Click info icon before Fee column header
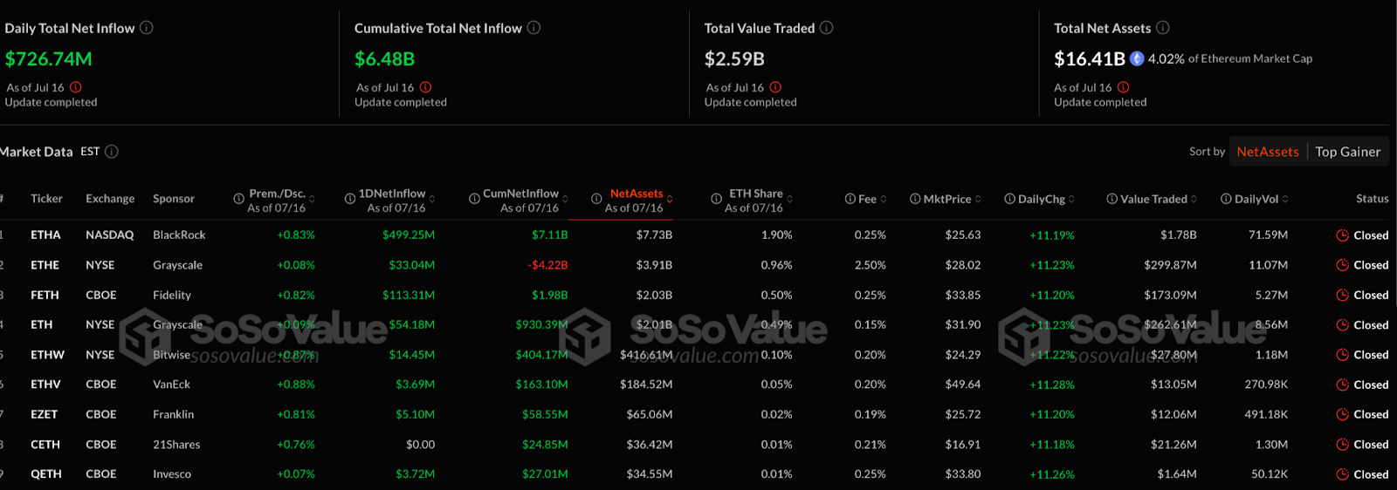 (x=850, y=199)
